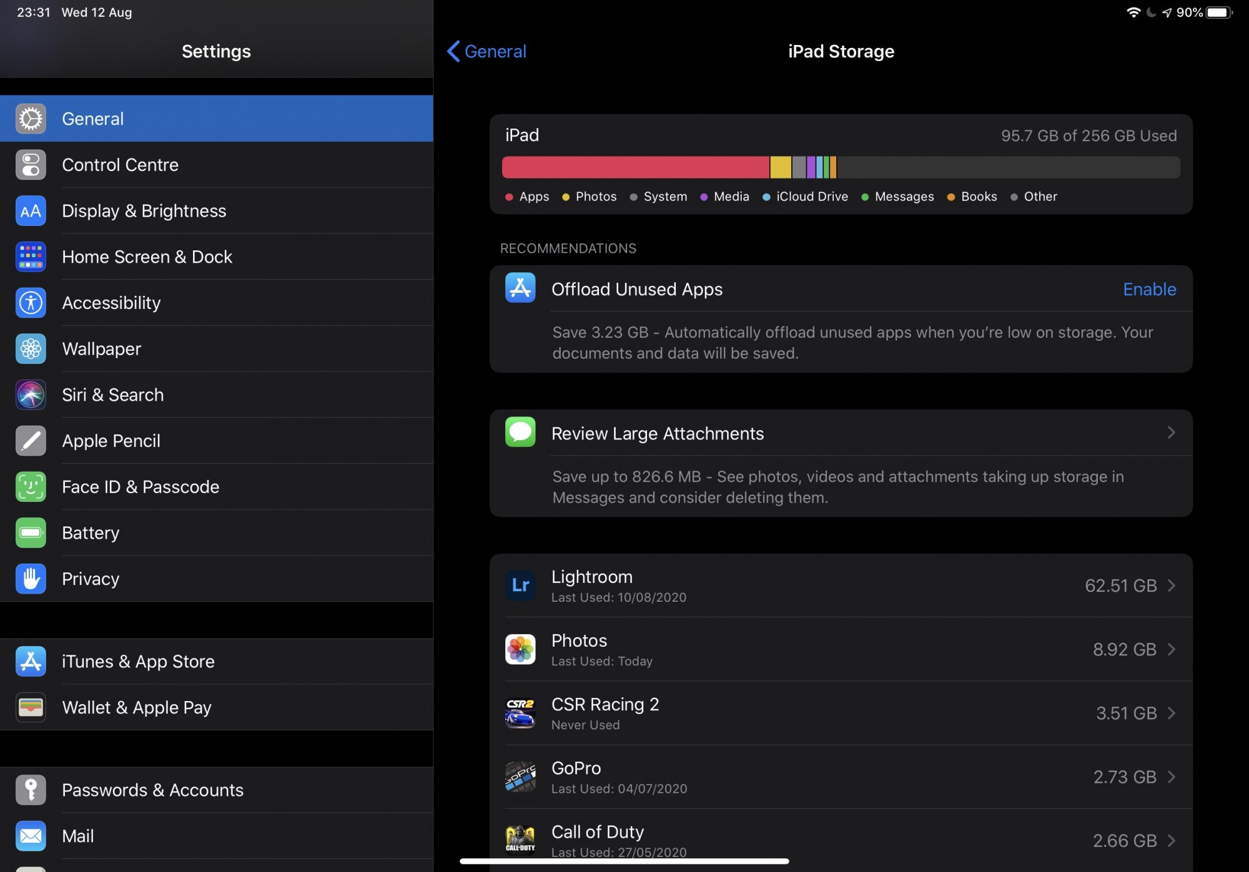Image resolution: width=1249 pixels, height=872 pixels.
Task: Tap the Photos 8.92 GB size value
Action: 1125,649
